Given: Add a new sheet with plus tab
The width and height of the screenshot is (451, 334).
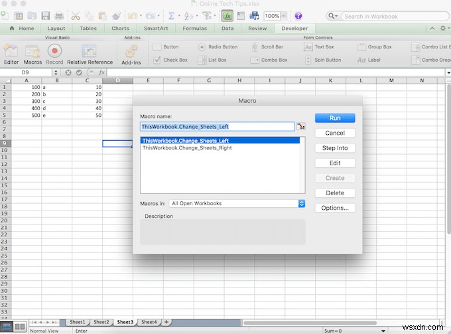Looking at the screenshot, I should click(166, 322).
